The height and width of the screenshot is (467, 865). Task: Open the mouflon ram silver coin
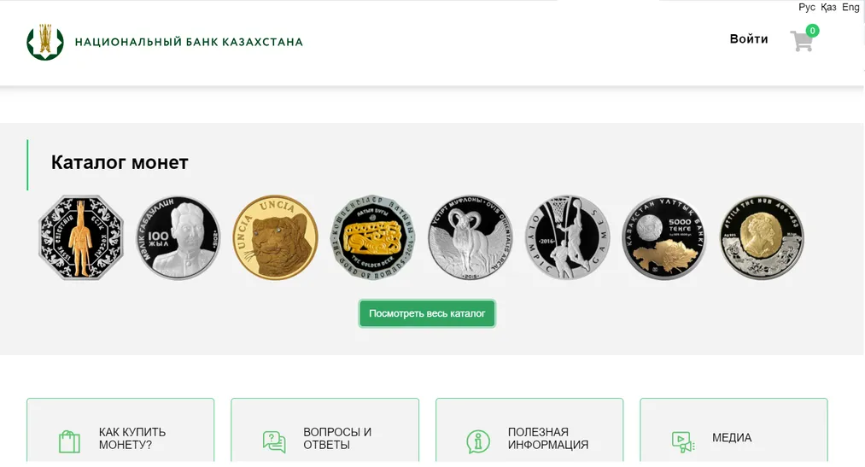470,238
